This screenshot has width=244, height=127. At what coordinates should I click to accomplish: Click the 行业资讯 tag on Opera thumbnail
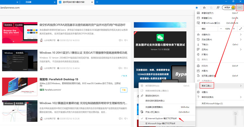click(19, 25)
